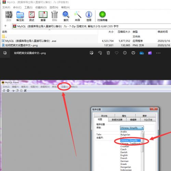Open the 设置(U) menu in MySQL-Front image
Image resolution: width=171 pixels, height=171 pixels.
pyautogui.click(x=65, y=87)
